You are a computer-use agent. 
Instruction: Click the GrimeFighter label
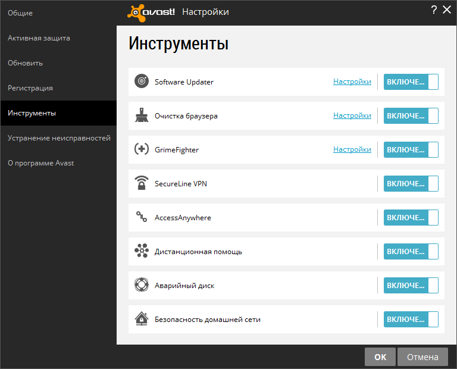[177, 150]
